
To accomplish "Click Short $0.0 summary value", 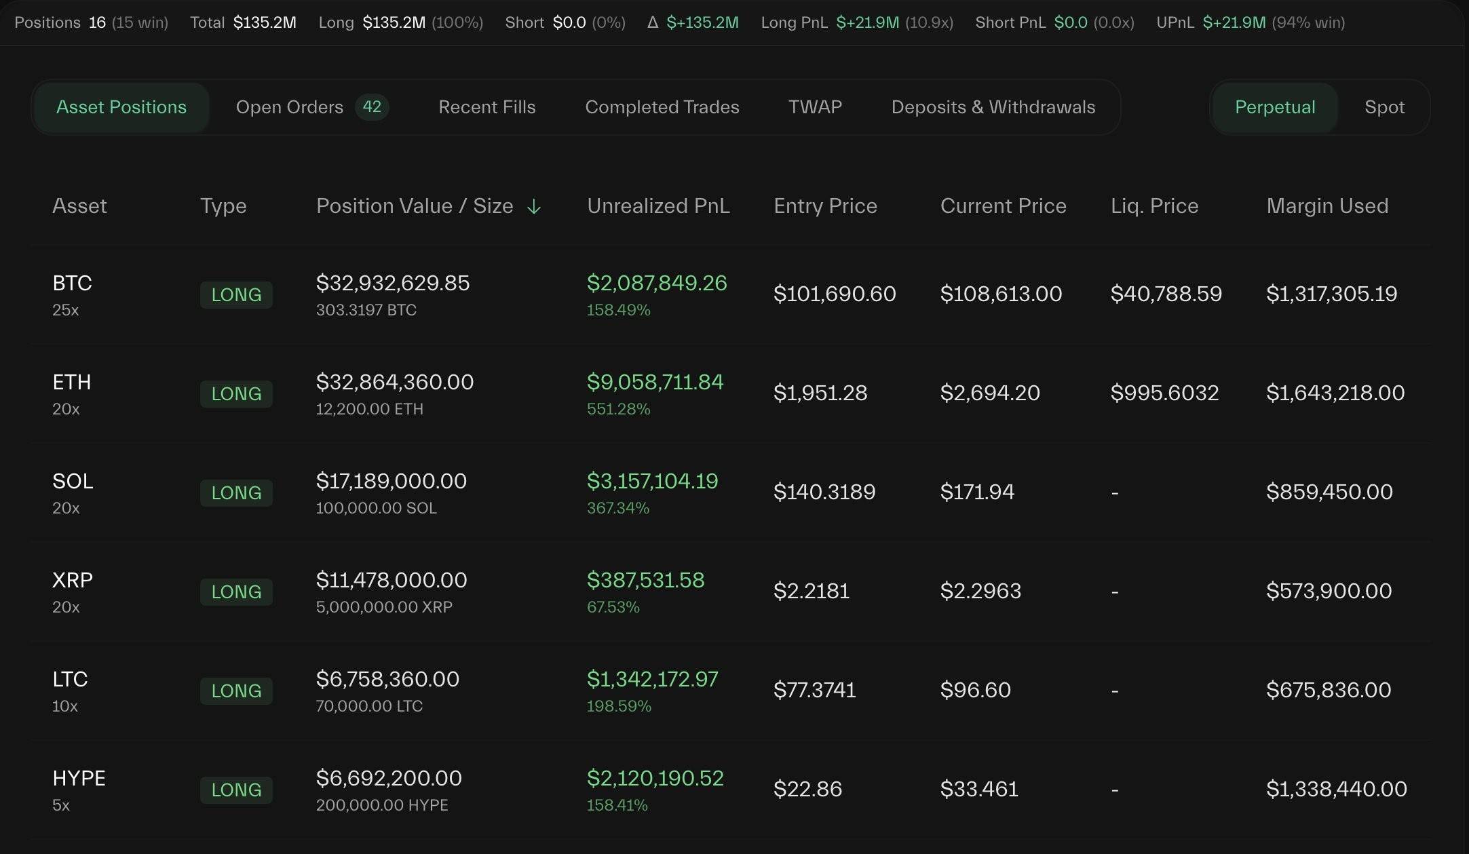I will tap(569, 22).
